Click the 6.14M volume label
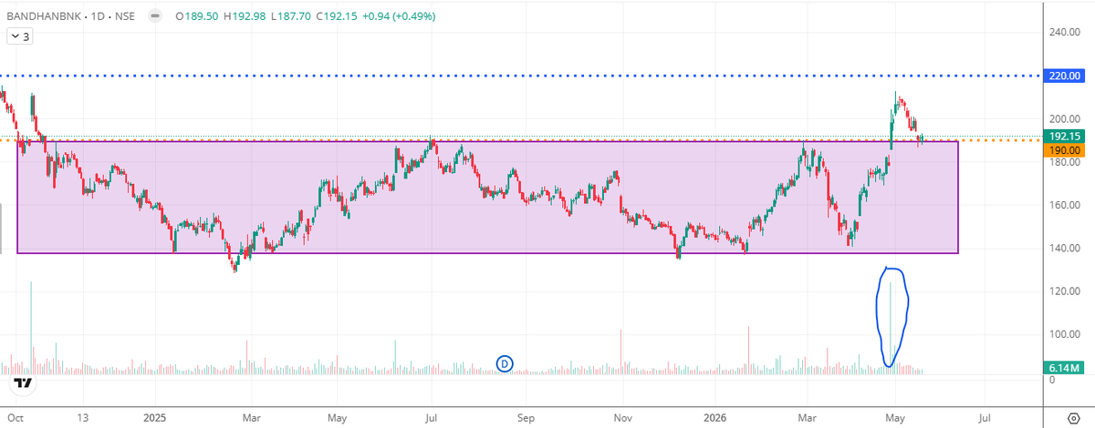 1064,368
